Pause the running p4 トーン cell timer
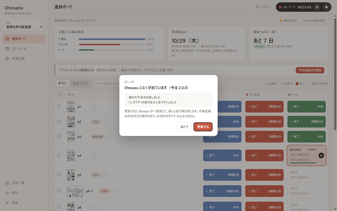 click(x=321, y=156)
